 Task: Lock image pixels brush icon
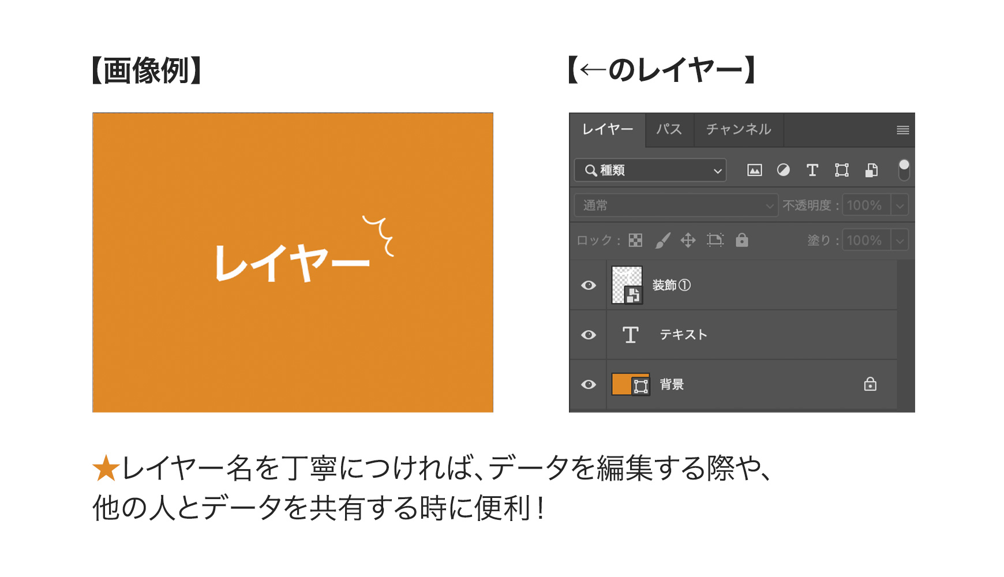pos(663,240)
